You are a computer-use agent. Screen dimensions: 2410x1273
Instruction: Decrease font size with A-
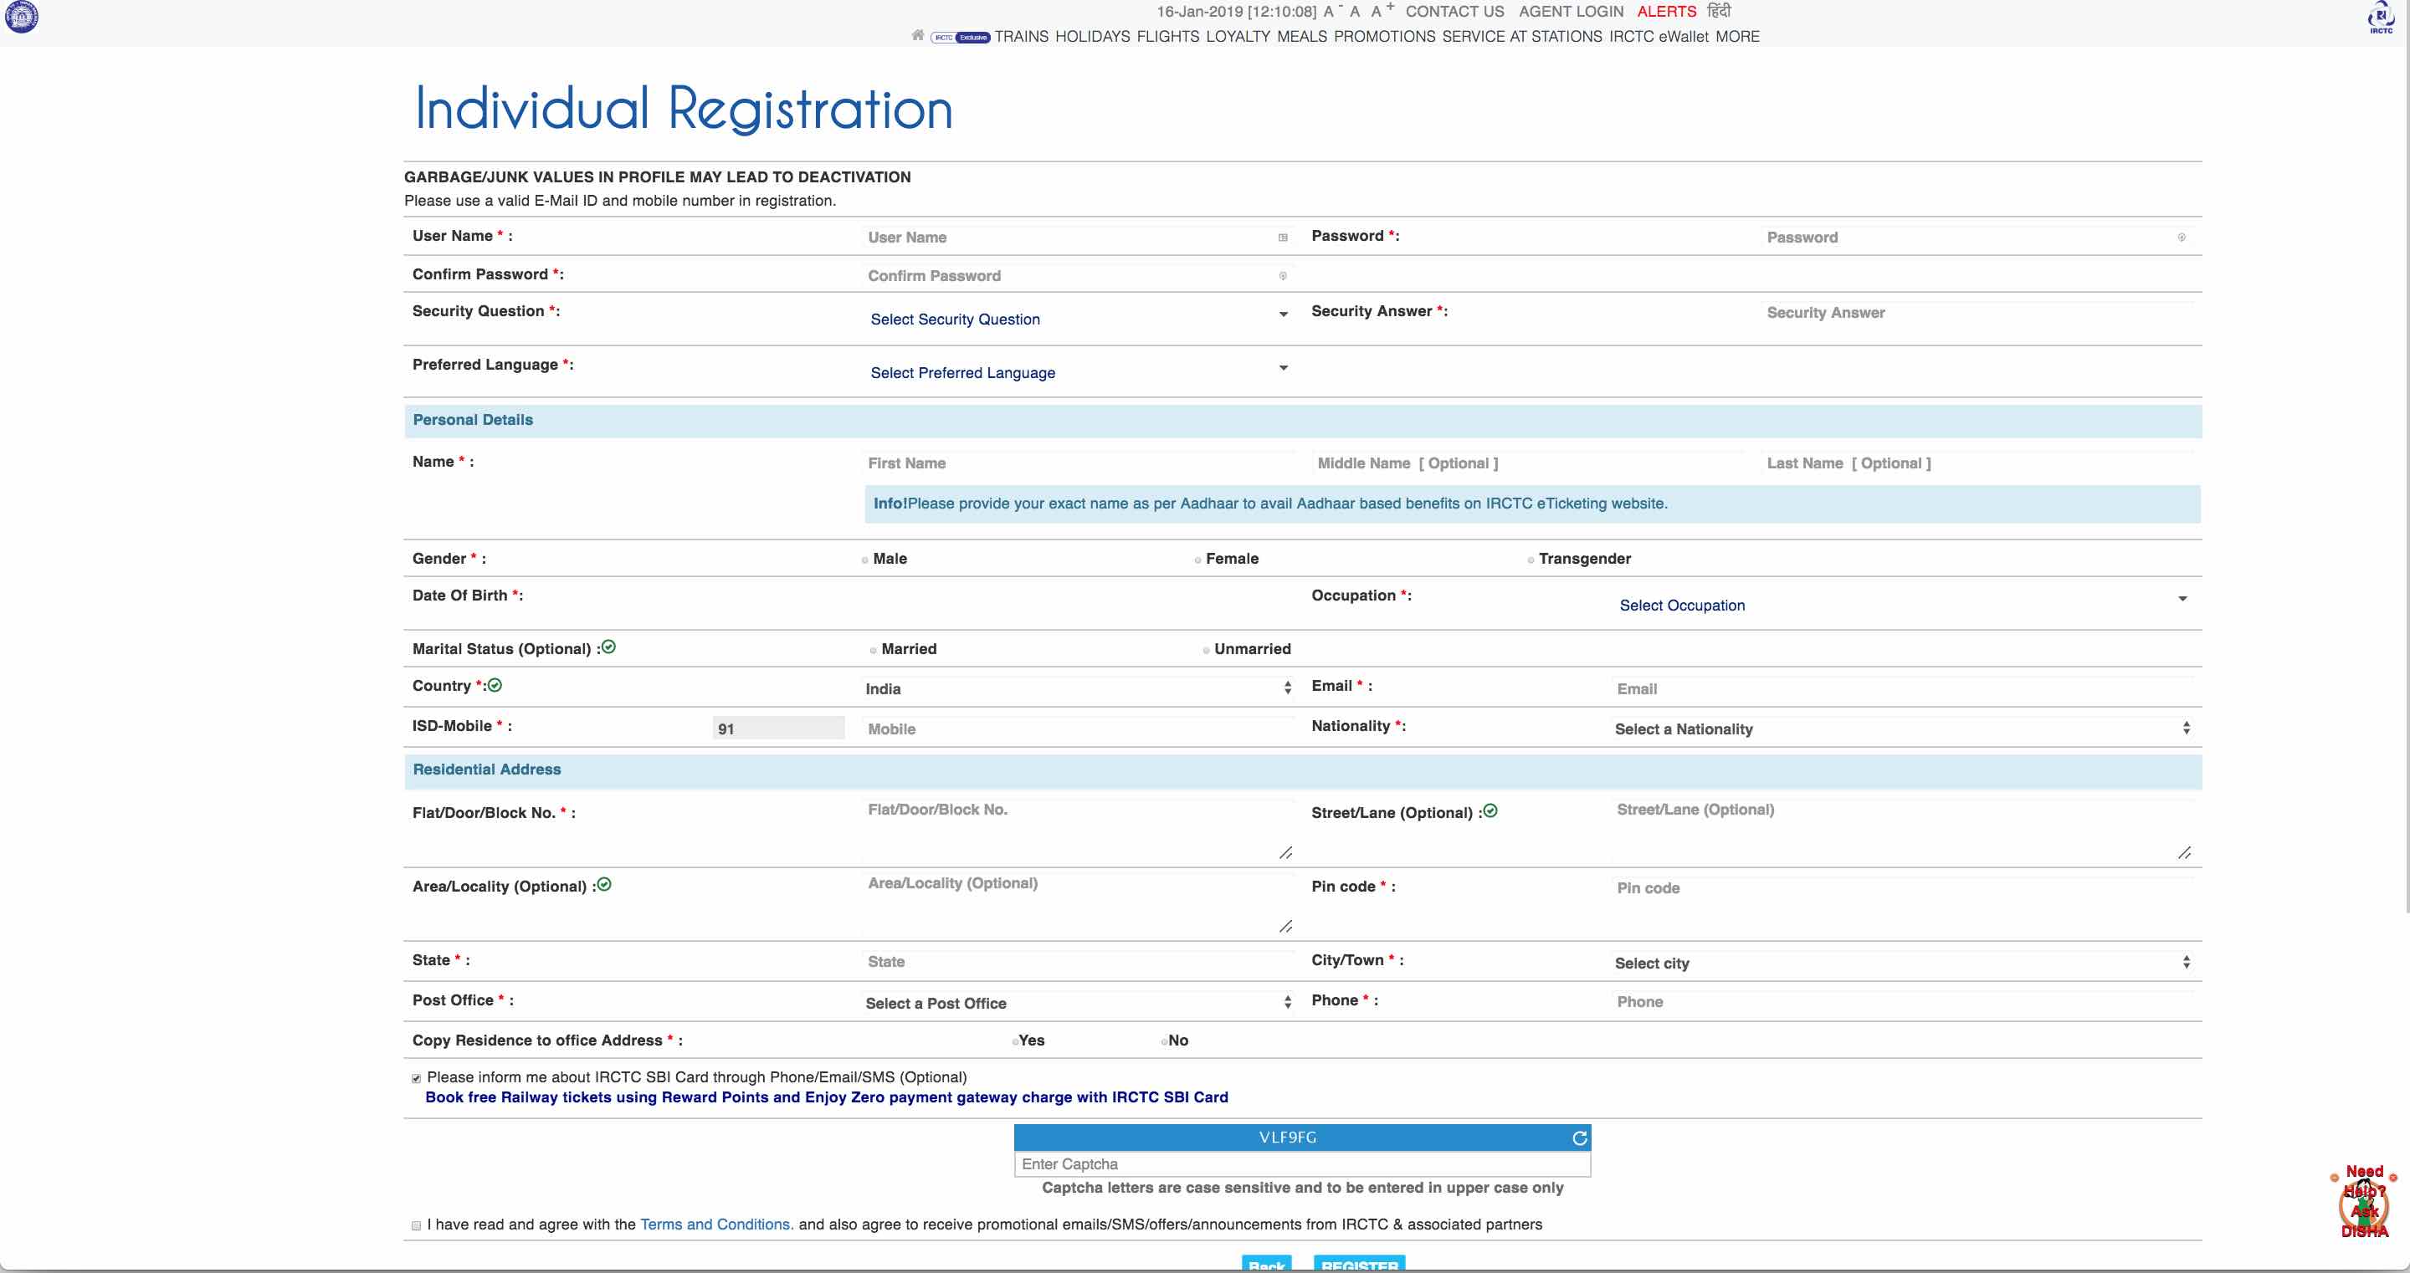click(x=1332, y=11)
